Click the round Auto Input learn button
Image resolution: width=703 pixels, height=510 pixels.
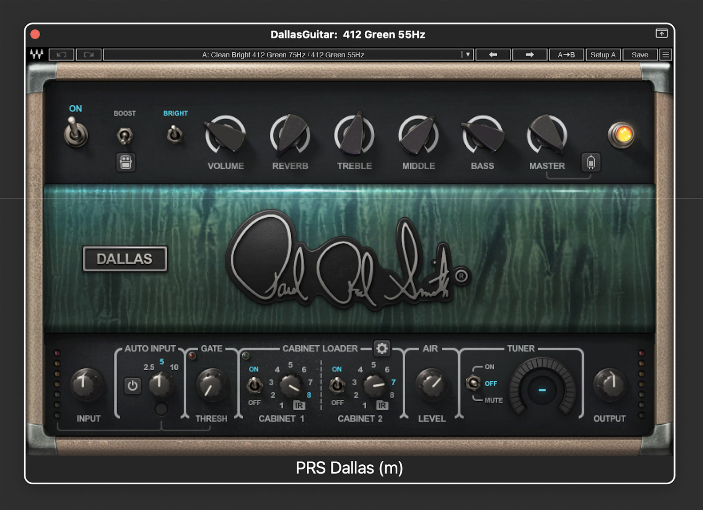[x=161, y=409]
